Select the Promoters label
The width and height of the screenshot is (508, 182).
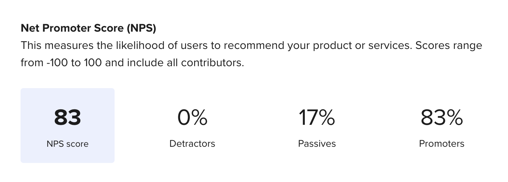point(441,144)
